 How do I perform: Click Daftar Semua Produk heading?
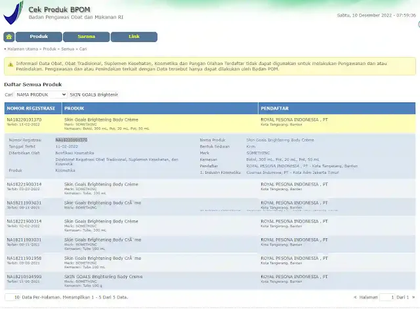(x=33, y=85)
